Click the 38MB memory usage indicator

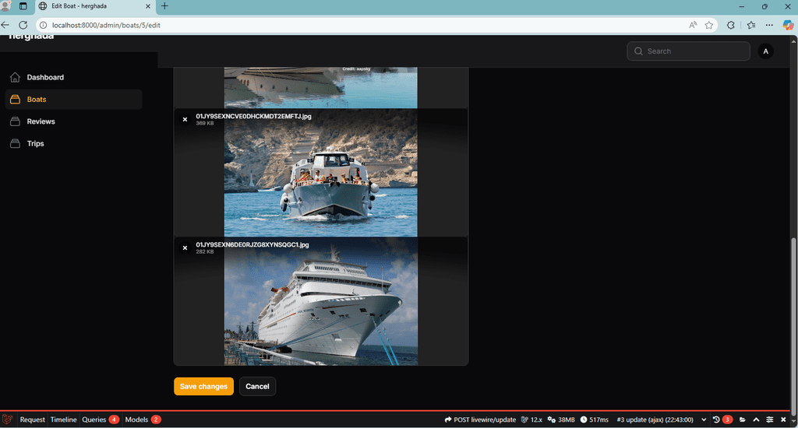(x=561, y=420)
